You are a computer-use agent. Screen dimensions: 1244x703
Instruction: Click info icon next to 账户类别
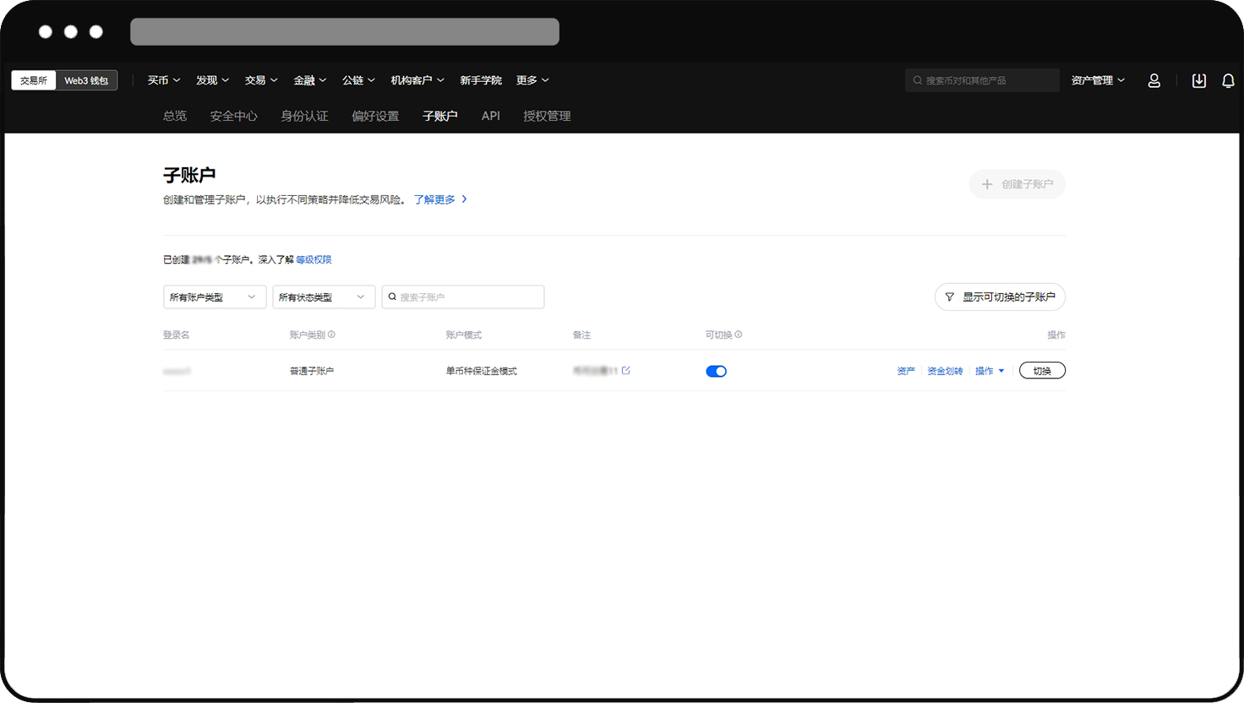click(331, 335)
